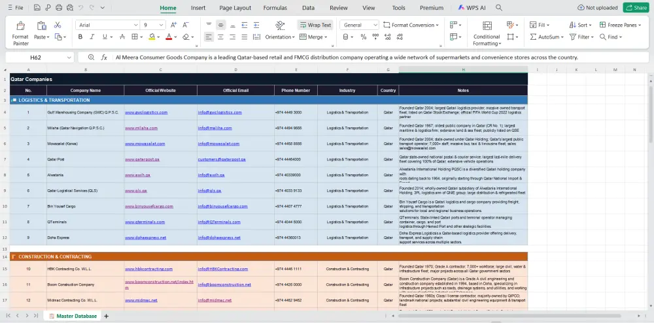Increase font size with the A+ icon

[174, 25]
